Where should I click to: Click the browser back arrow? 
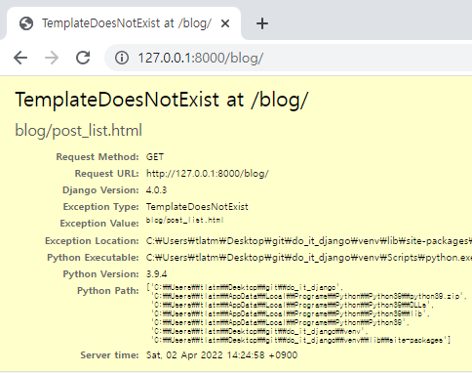20,58
